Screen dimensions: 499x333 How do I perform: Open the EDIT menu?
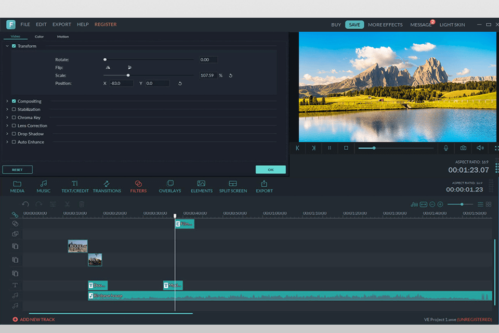[x=41, y=24]
